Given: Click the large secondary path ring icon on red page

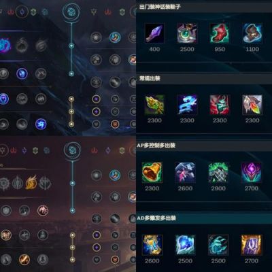Looking at the screenshot, I should pos(72,150).
